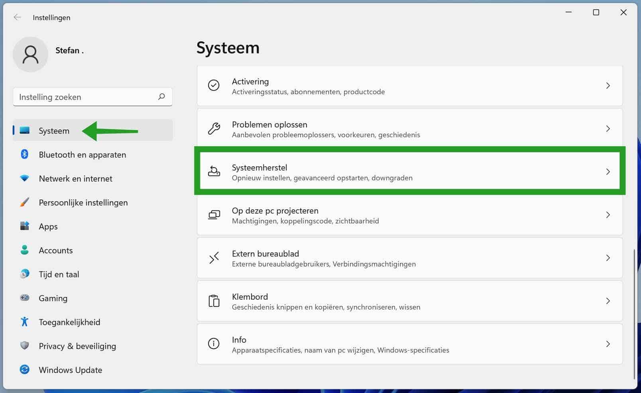Expand the Activering chevron arrow
Viewport: 641px width, 393px height.
[608, 86]
